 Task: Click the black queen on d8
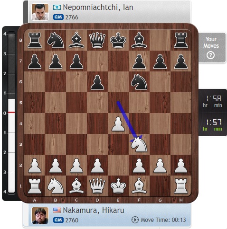pos(97,40)
